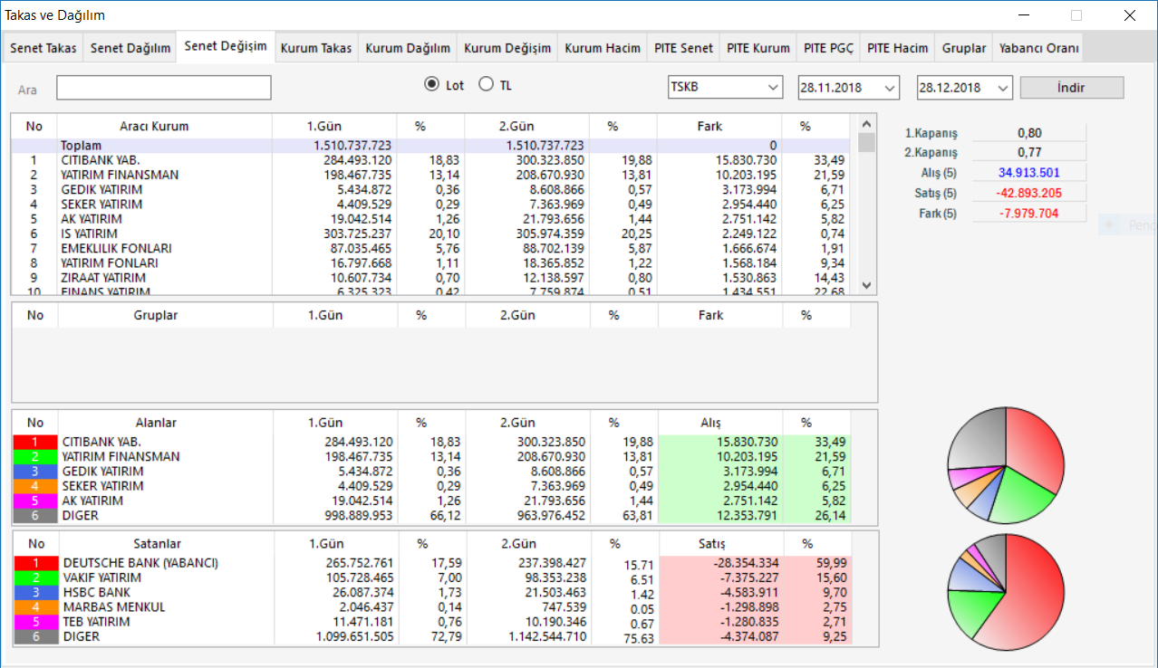Select ZIRAAT YATIRIM row in top table
This screenshot has width=1158, height=668.
point(431,277)
